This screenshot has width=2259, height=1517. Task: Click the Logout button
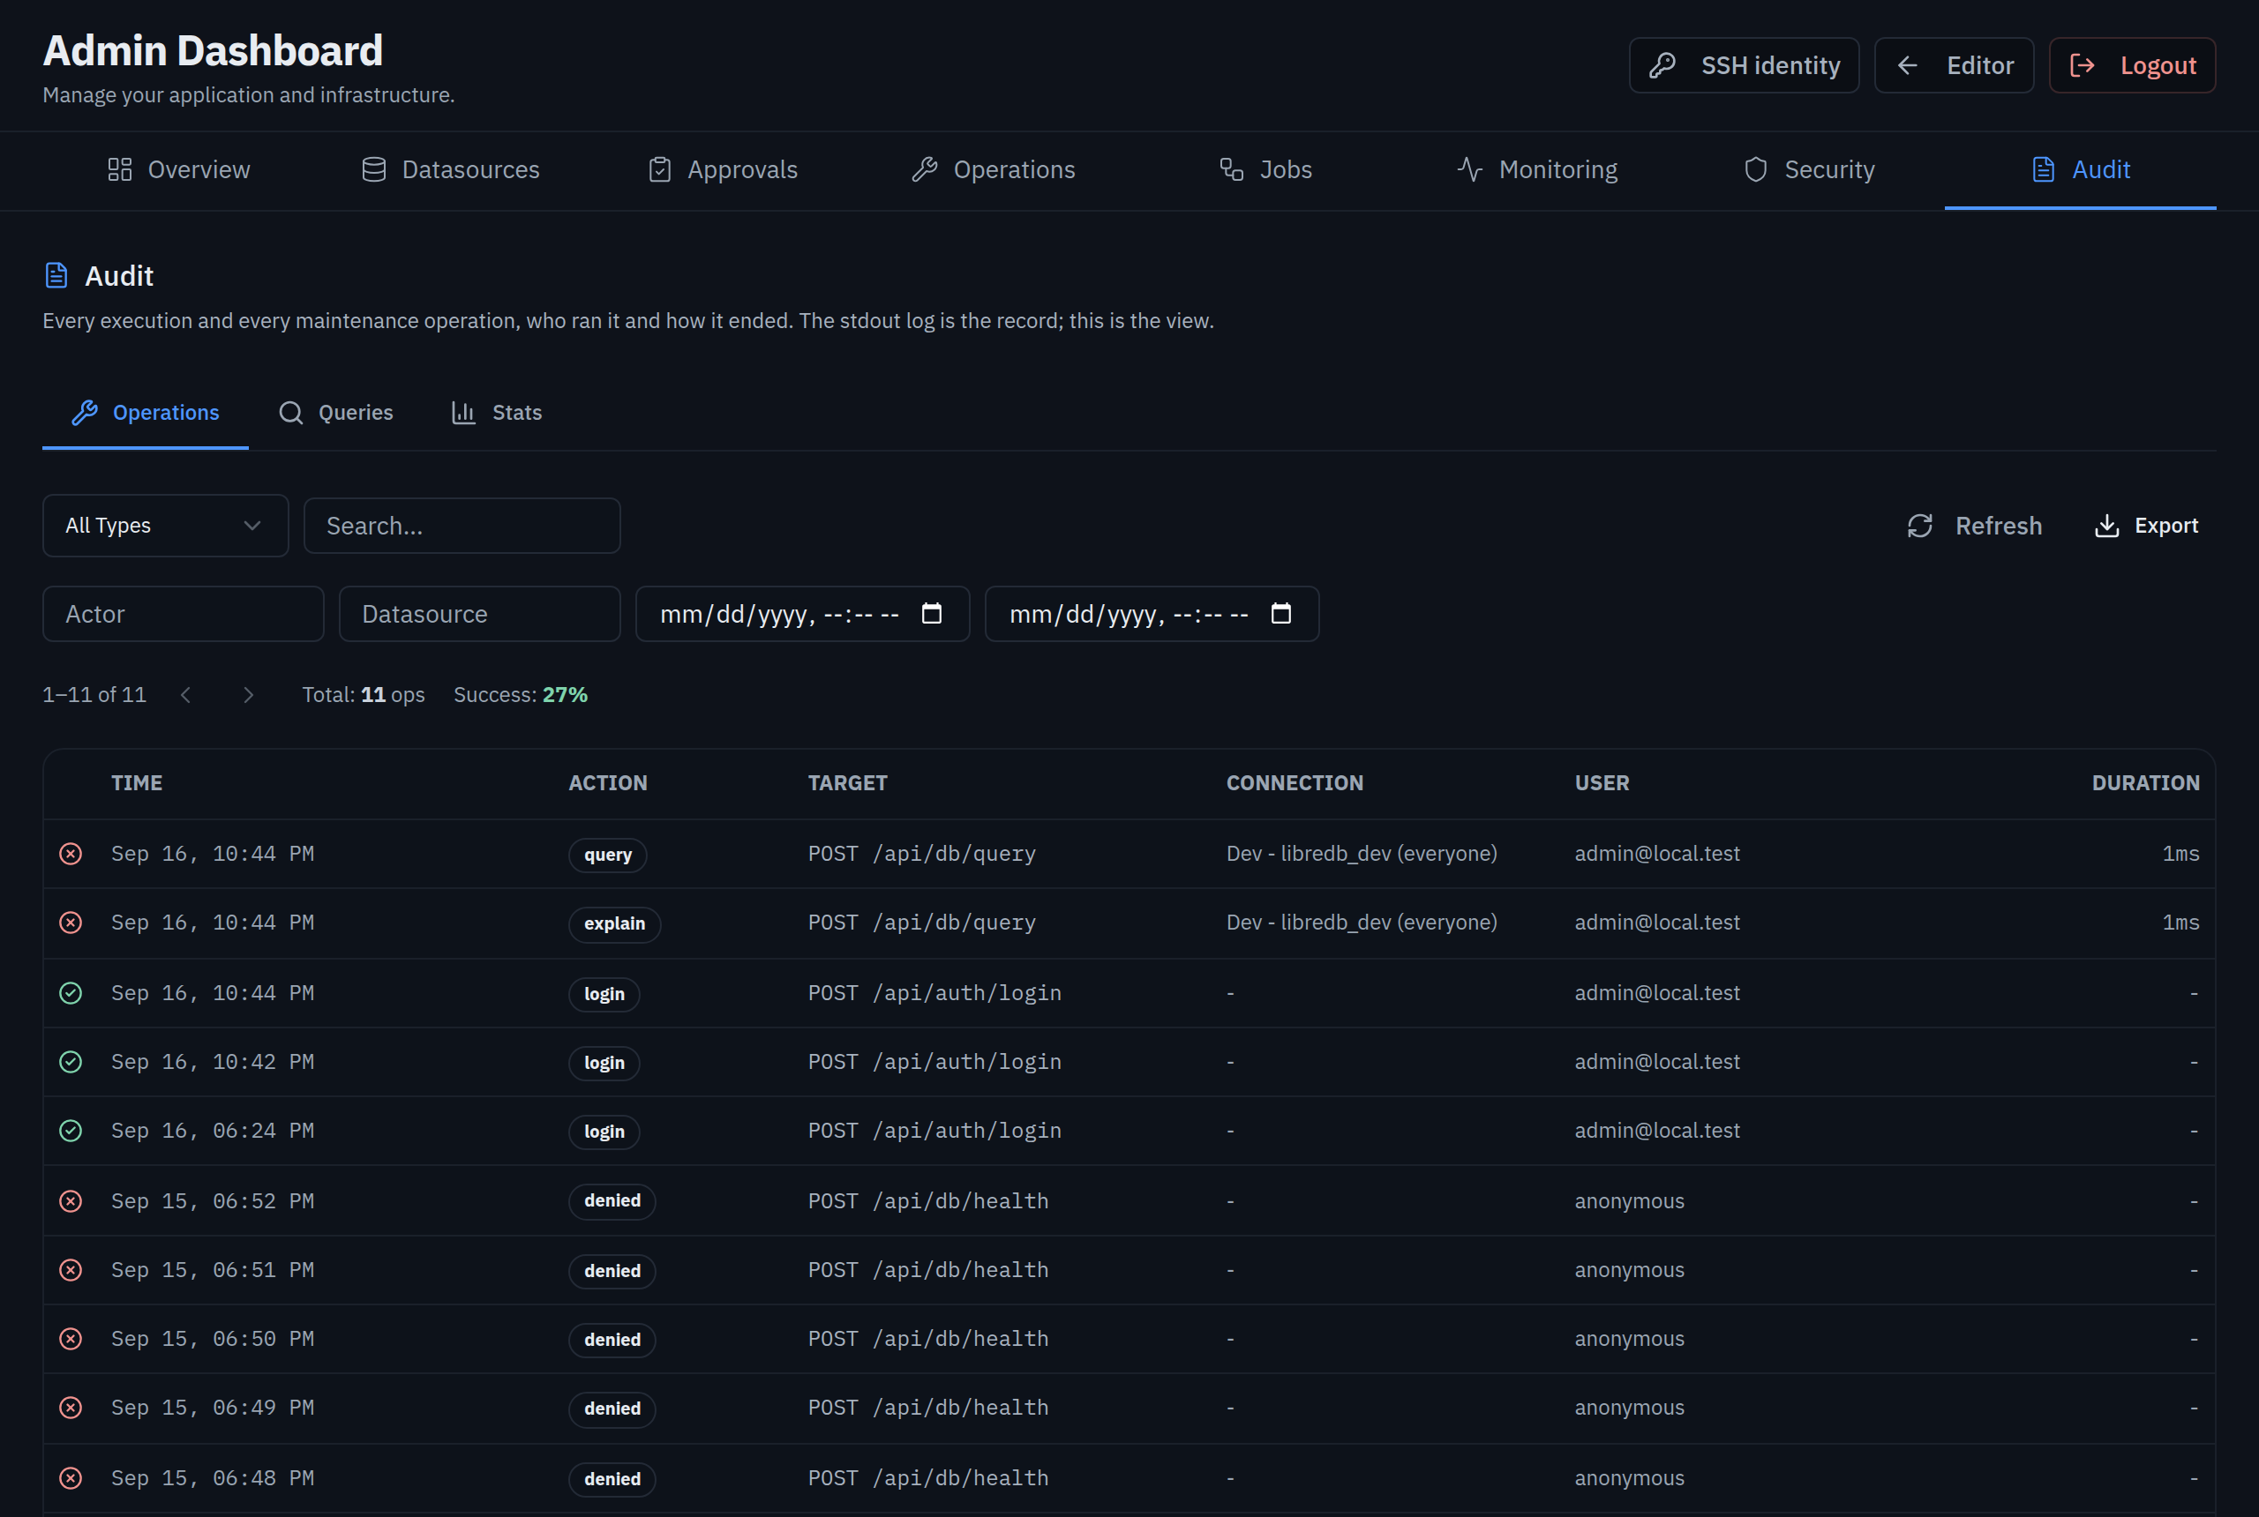[2132, 66]
